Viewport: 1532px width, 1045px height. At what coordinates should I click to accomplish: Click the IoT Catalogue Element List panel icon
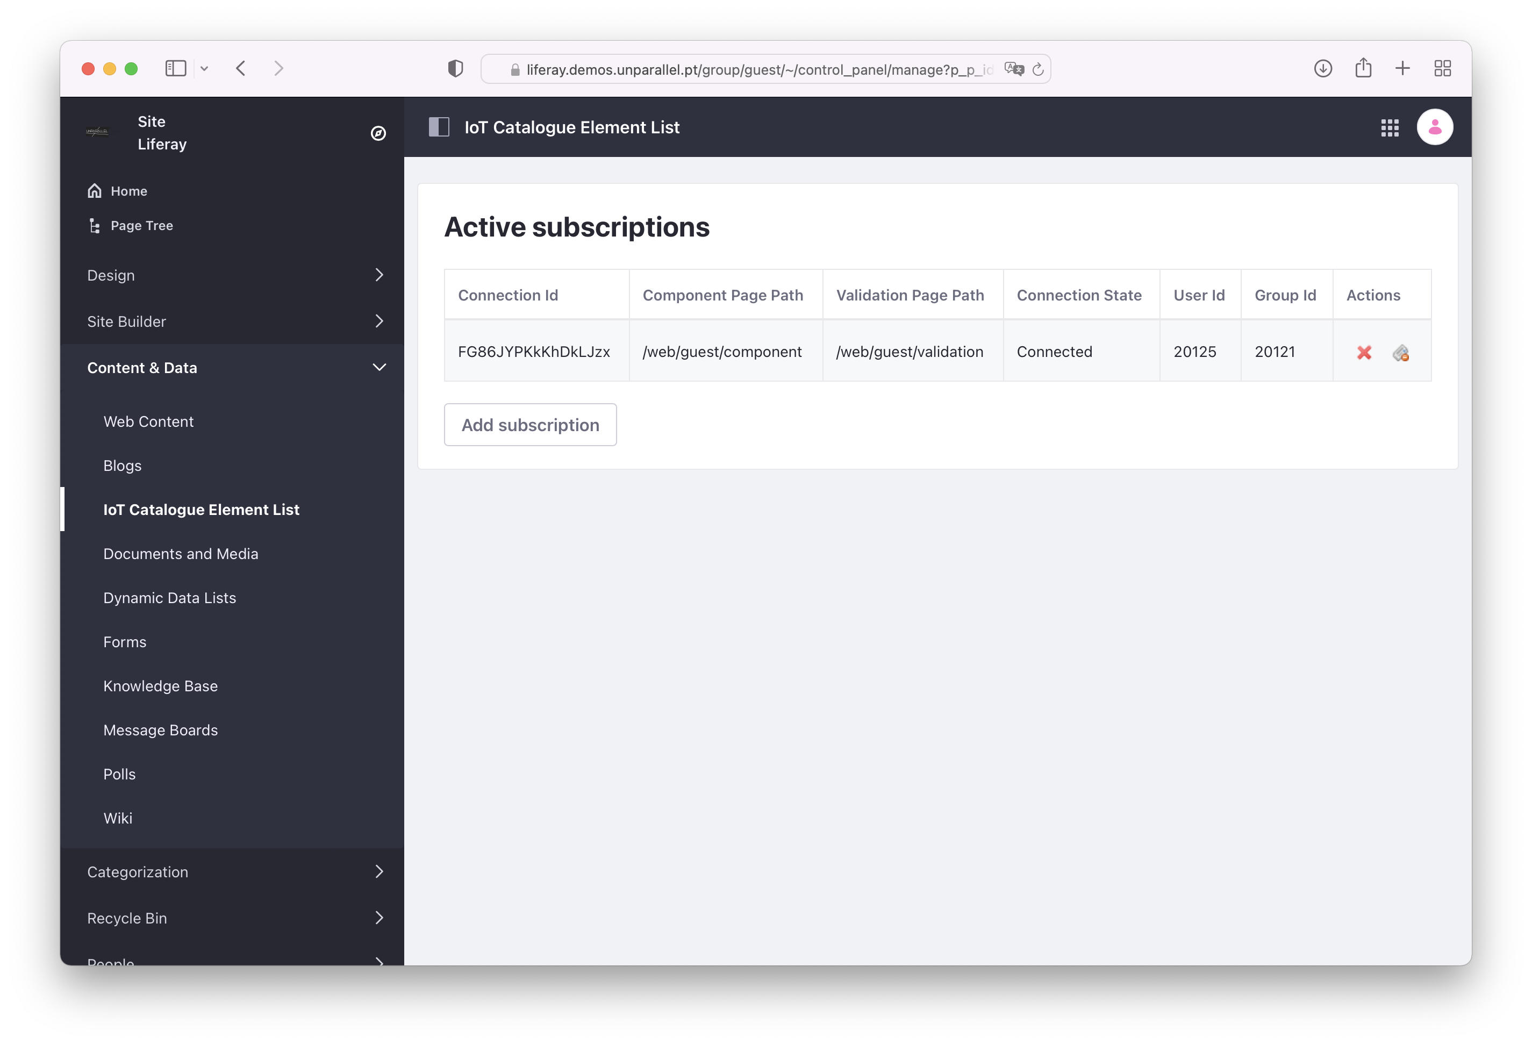[x=440, y=128]
